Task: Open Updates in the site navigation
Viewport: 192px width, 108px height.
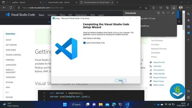Action: click(x=52, y=15)
